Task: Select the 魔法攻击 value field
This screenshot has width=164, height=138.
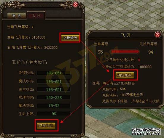Action: point(54,81)
